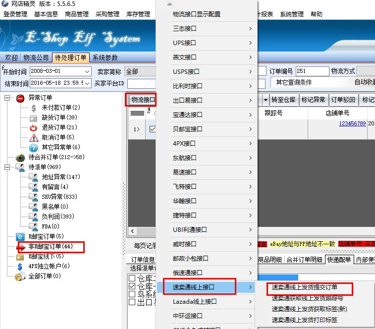Click the gear icon for 待合并订单
This screenshot has width=375, height=329.
pos(20,158)
